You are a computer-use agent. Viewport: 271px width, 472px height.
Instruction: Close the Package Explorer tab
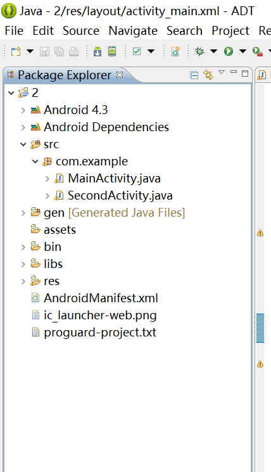[120, 75]
